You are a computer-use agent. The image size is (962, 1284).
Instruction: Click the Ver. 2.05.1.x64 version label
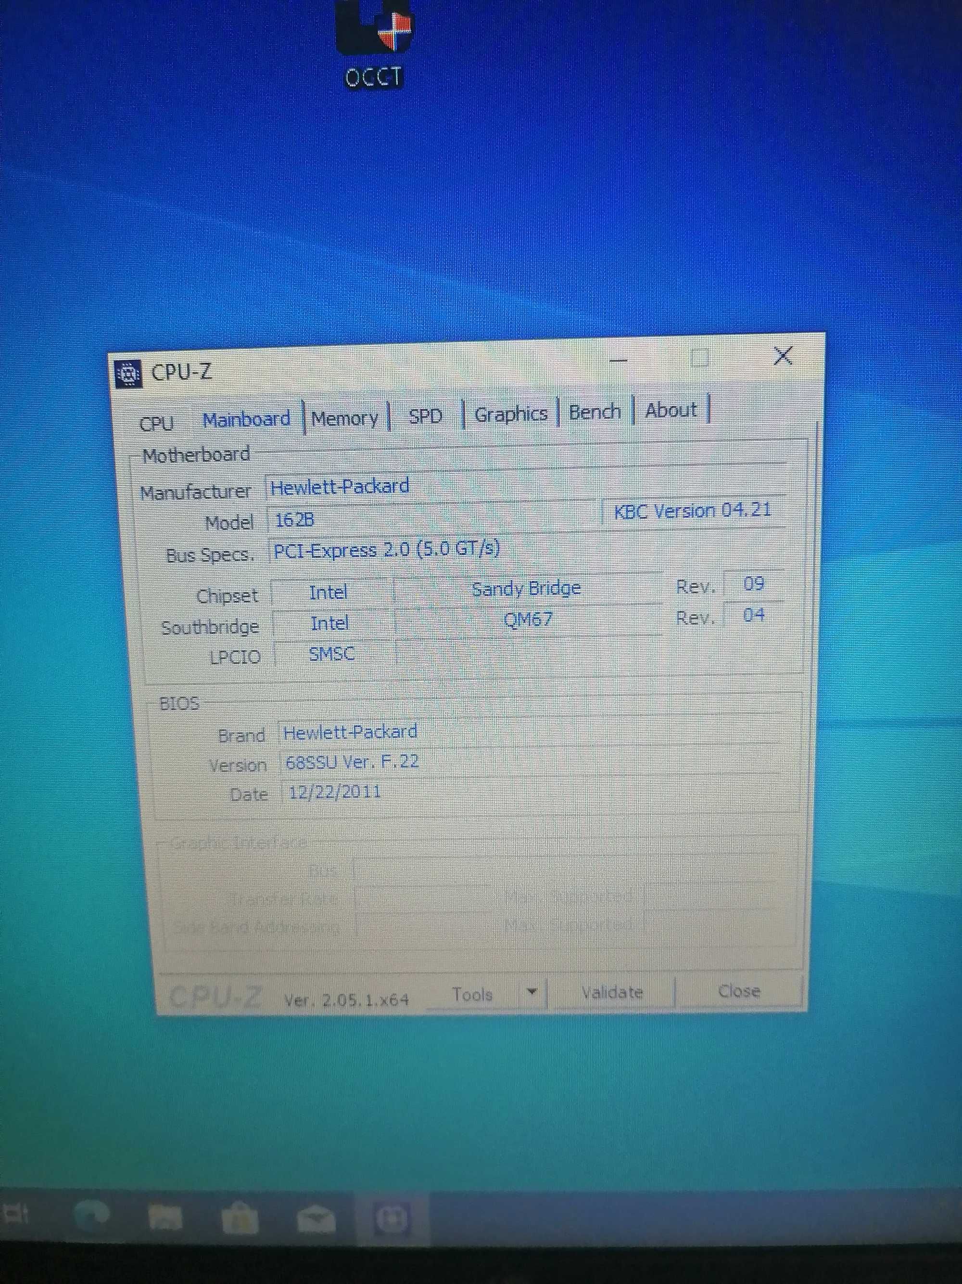click(x=347, y=999)
